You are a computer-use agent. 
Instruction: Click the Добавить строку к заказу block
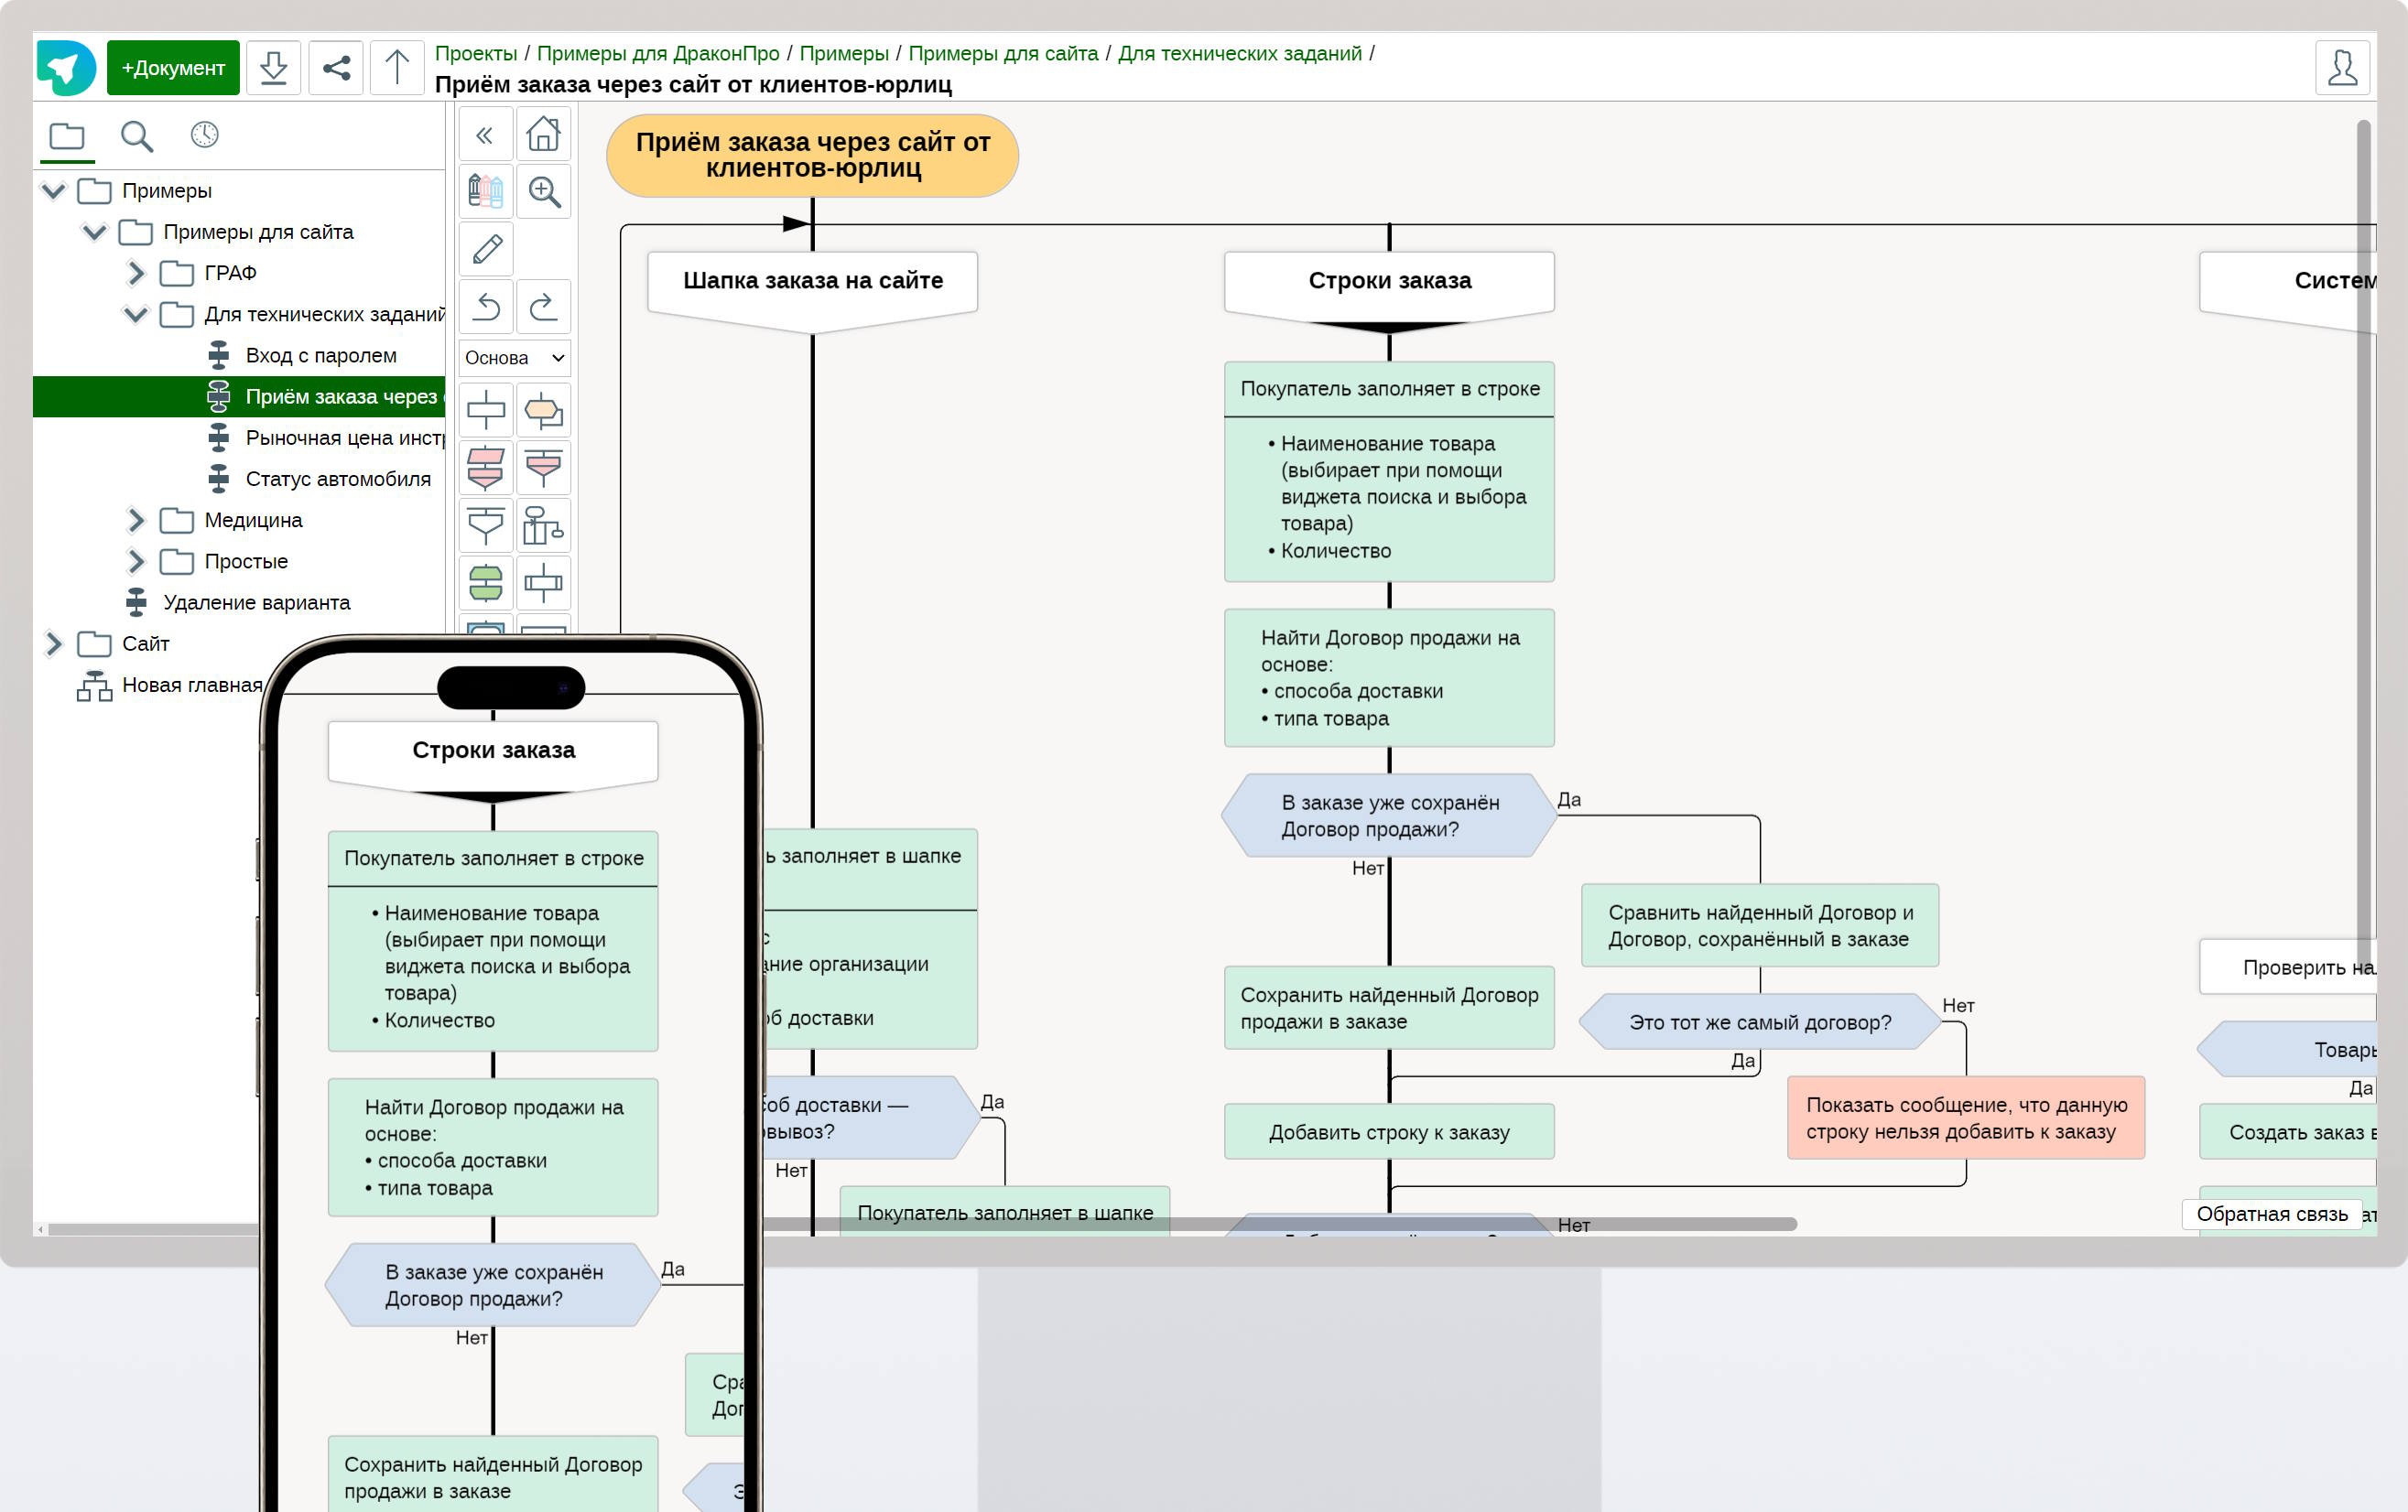pyautogui.click(x=1389, y=1131)
